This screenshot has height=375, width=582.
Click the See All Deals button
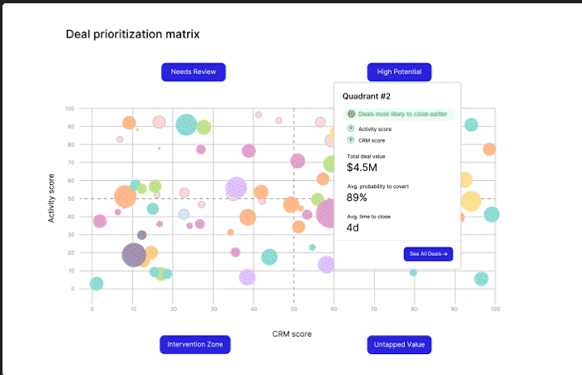point(428,253)
